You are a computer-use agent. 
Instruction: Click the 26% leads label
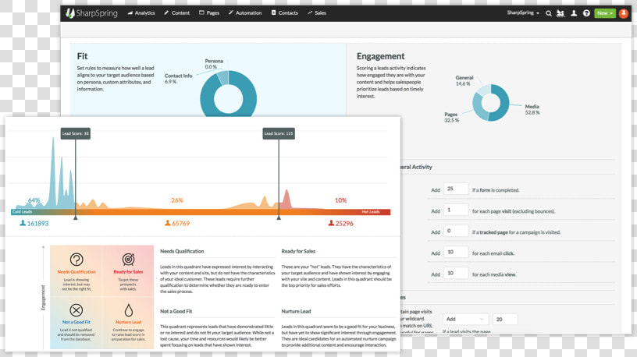point(177,200)
